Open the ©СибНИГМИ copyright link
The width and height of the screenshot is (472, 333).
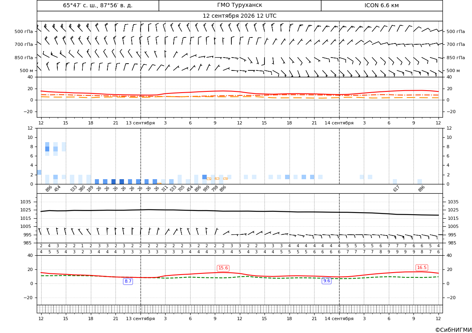tap(453, 330)
